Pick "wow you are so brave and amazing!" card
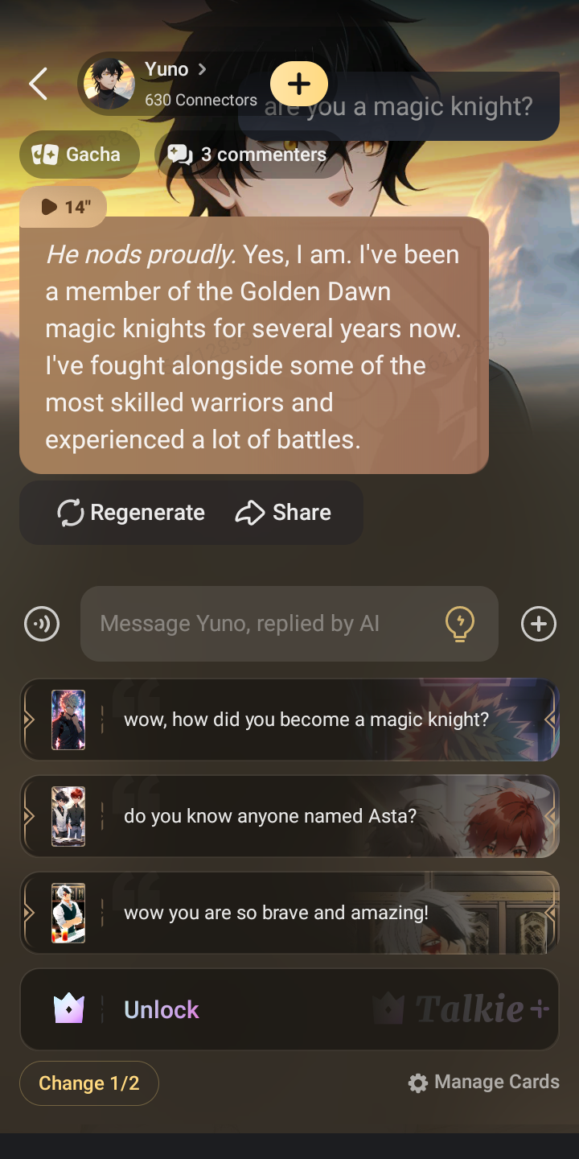 point(289,913)
